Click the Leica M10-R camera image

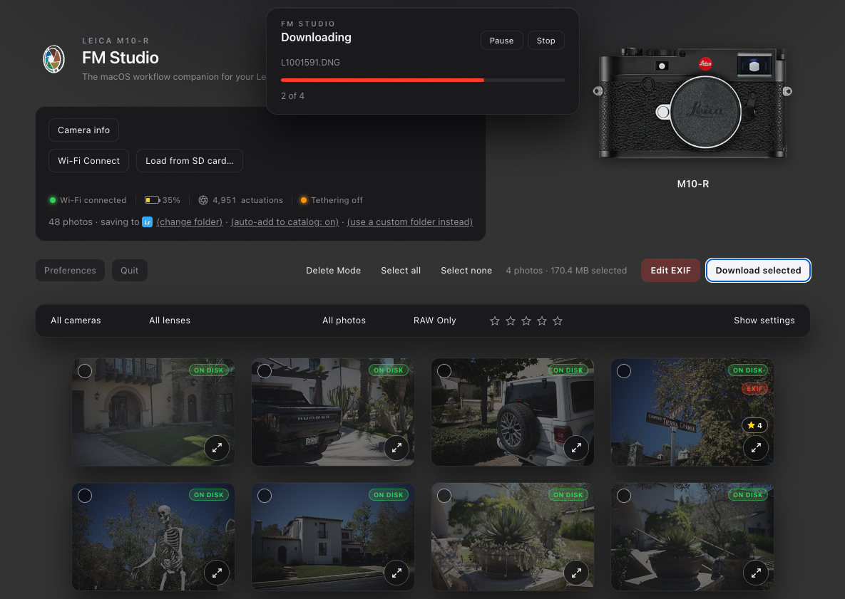point(692,103)
